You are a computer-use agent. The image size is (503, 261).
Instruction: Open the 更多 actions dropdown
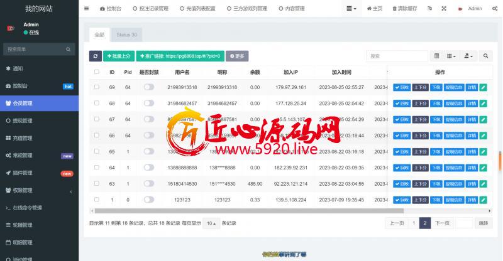coord(237,56)
